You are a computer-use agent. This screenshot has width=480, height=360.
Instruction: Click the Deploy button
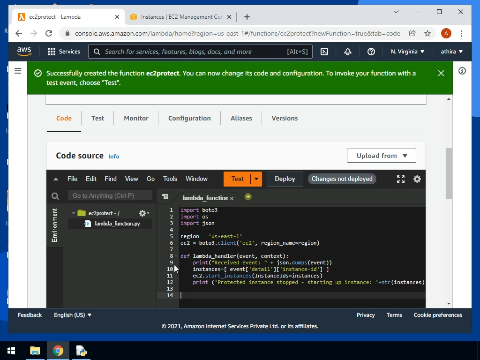[x=285, y=179]
